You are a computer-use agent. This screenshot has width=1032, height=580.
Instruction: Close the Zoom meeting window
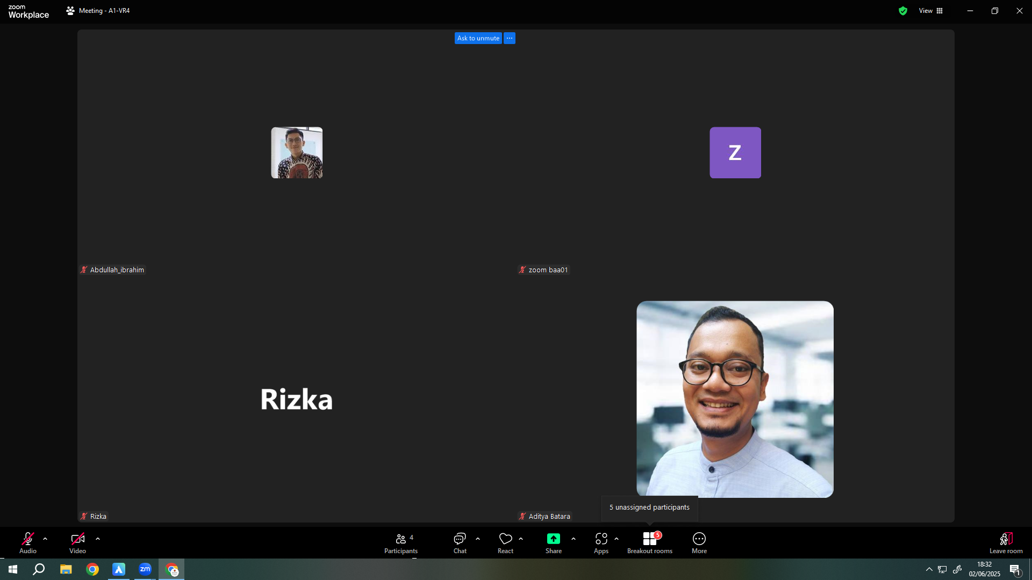point(1020,11)
